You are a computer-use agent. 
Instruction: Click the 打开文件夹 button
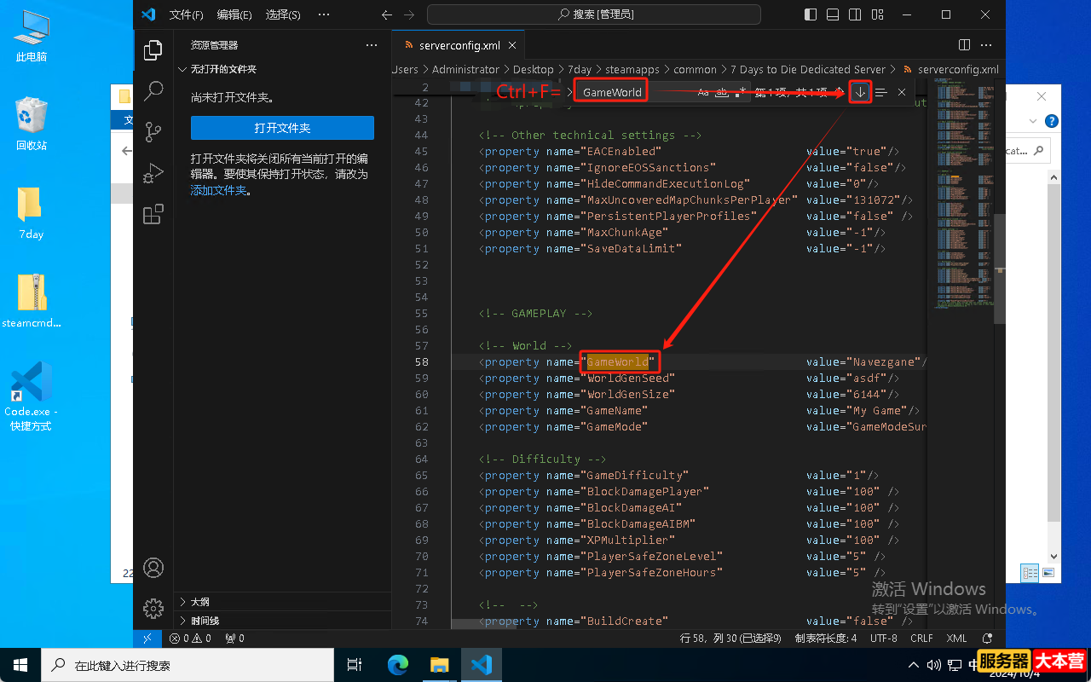[282, 128]
